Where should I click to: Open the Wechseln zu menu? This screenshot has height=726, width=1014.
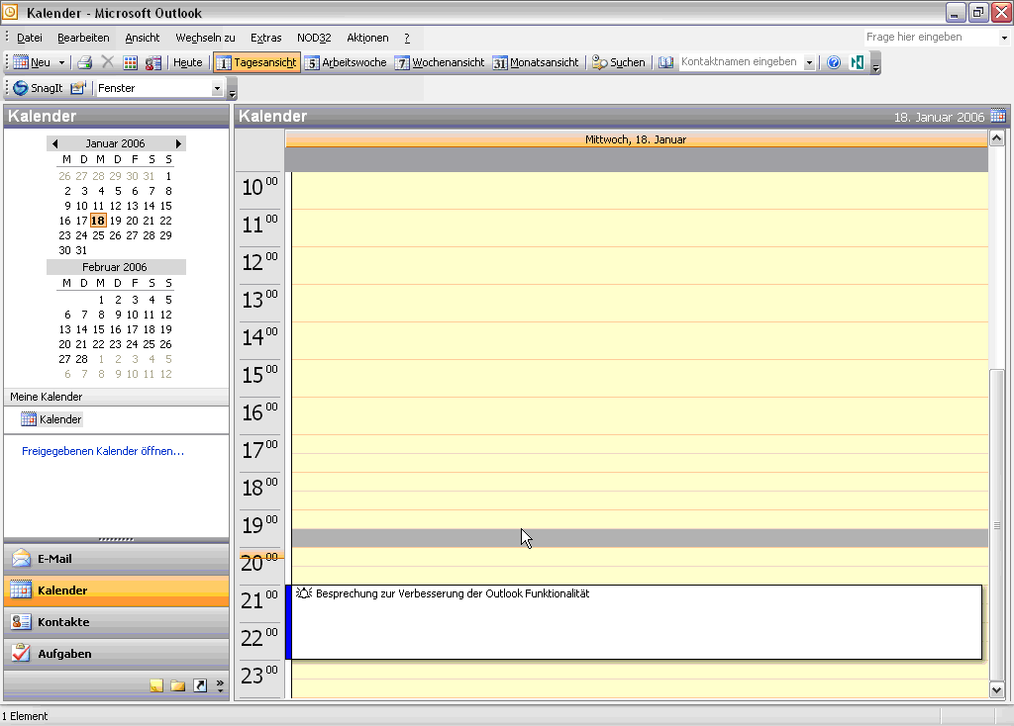pos(205,38)
